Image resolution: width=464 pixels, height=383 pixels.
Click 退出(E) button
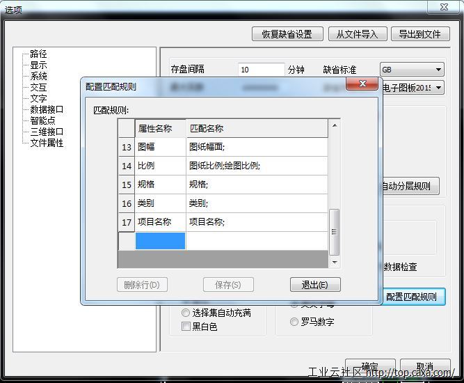[315, 285]
